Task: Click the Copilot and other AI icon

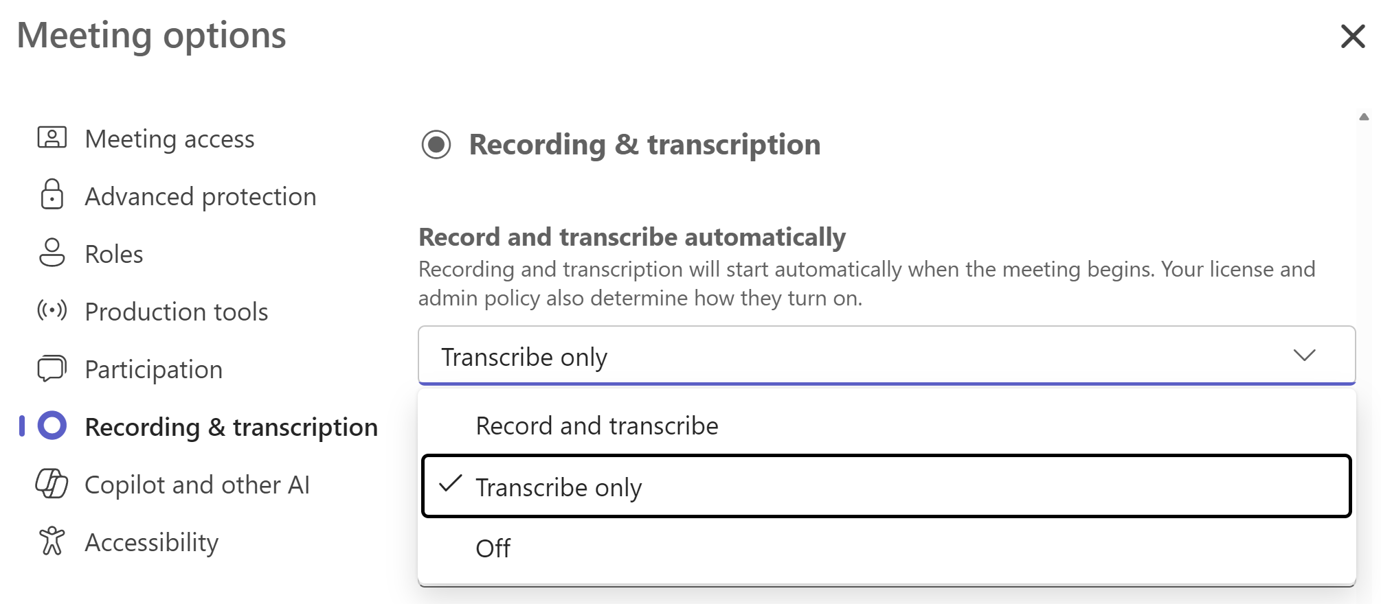Action: (x=52, y=484)
